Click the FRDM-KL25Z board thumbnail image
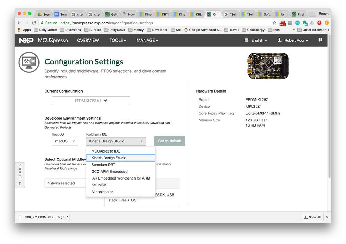The width and height of the screenshot is (346, 244). tap(268, 66)
